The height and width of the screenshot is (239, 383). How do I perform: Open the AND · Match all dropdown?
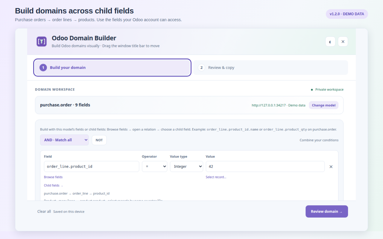coord(64,140)
